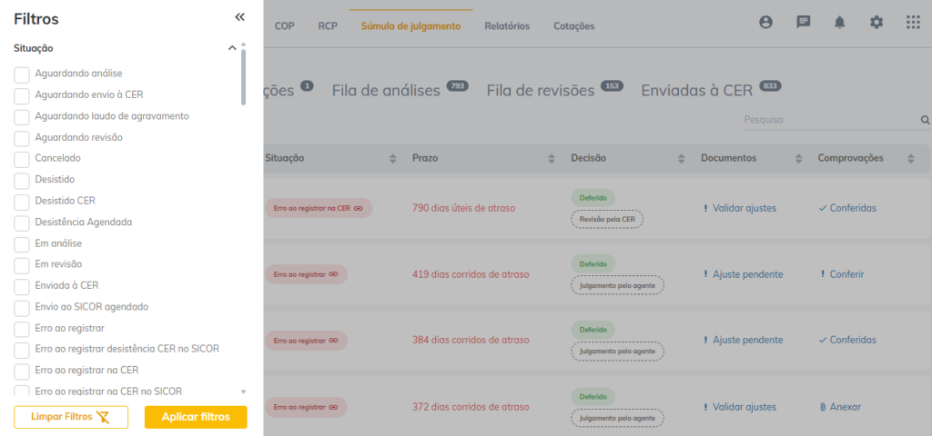The image size is (932, 436).
Task: Open the user account profile icon
Action: tap(765, 23)
